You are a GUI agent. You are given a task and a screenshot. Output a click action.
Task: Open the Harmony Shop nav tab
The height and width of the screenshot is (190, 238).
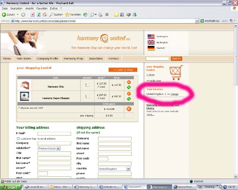pyautogui.click(x=73, y=59)
